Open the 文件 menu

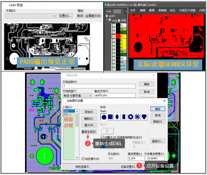[133, 10]
